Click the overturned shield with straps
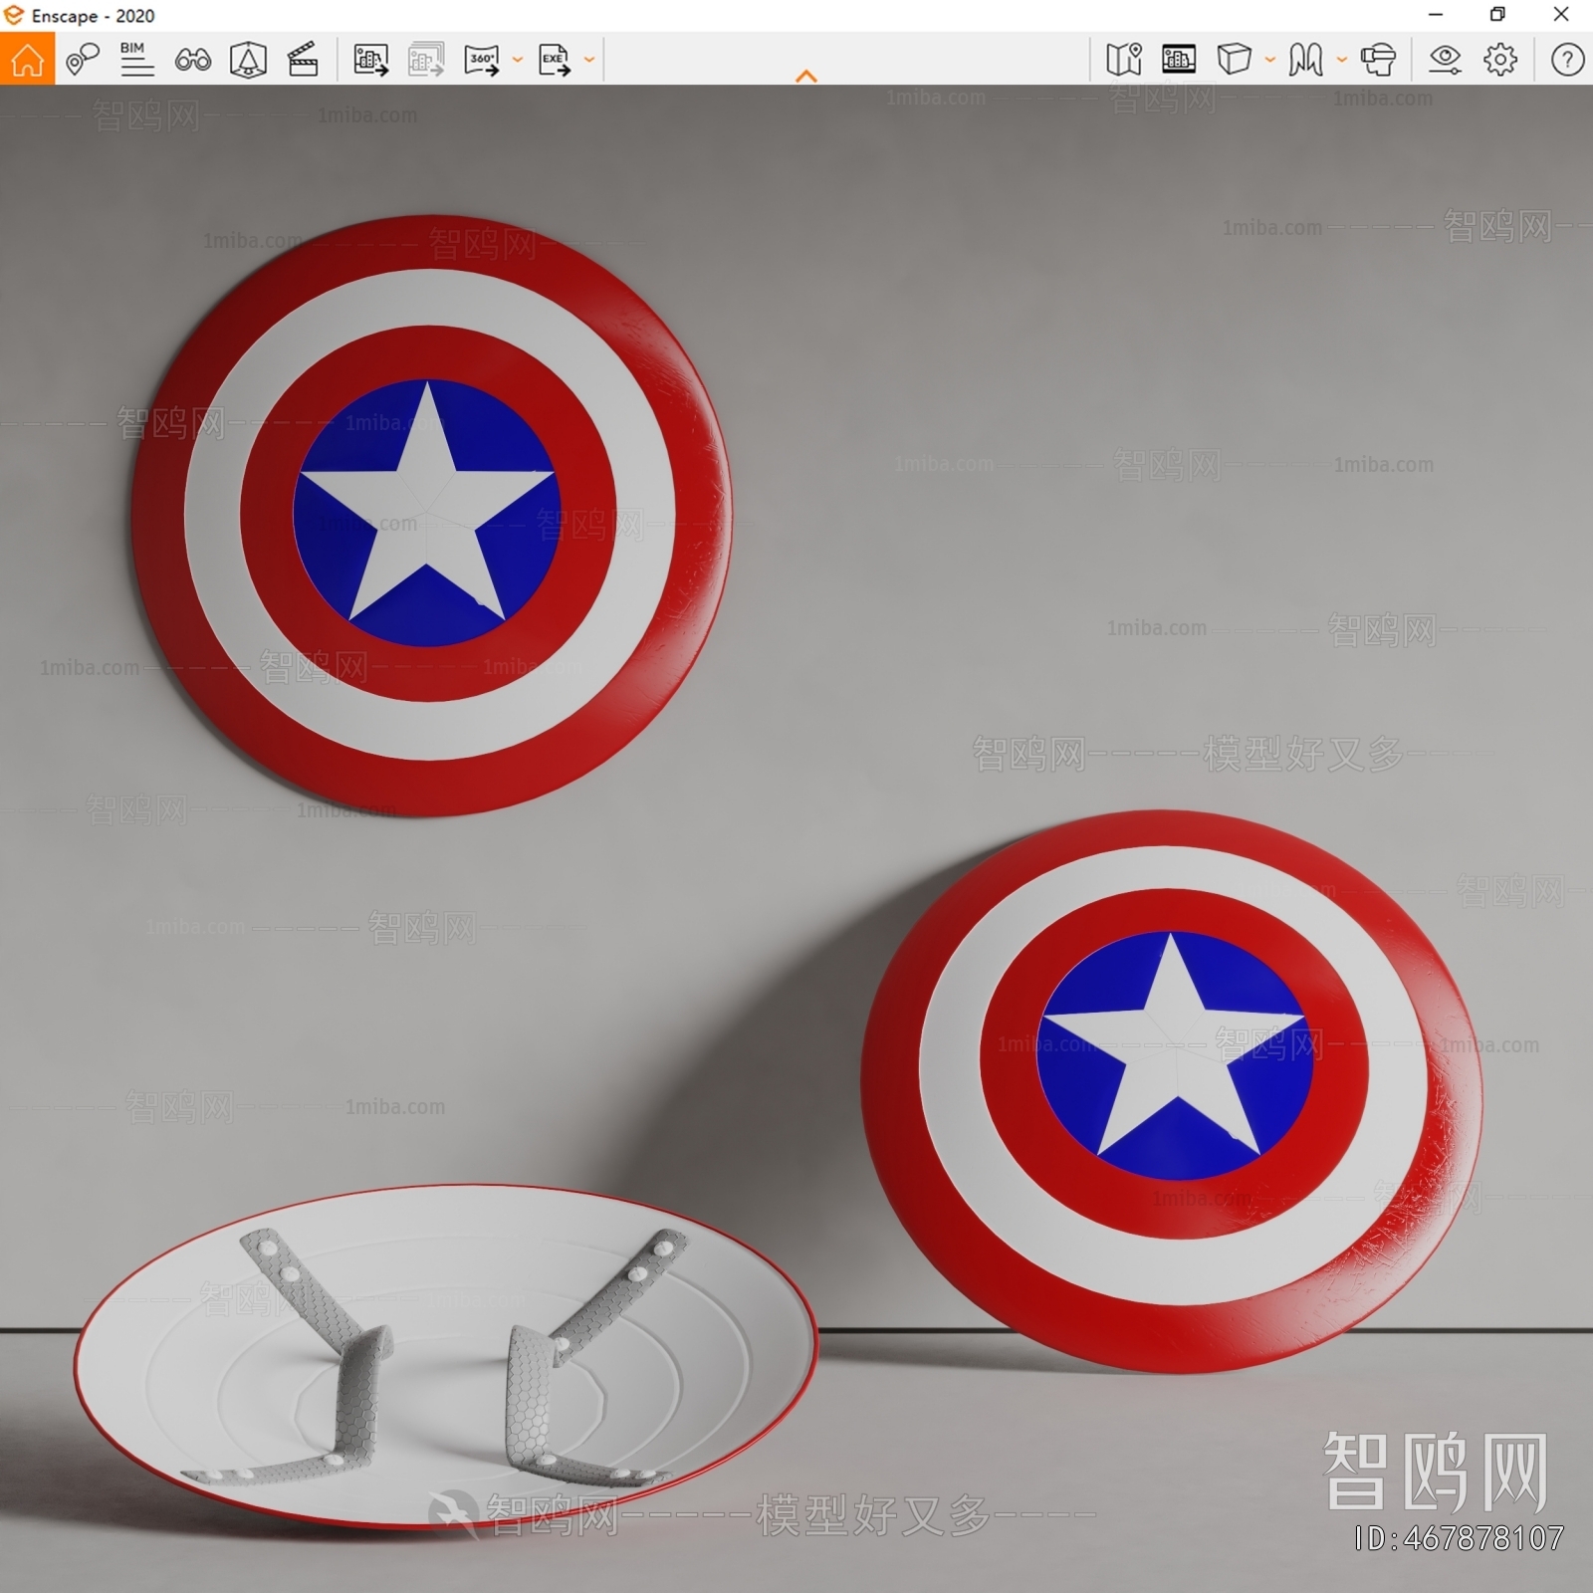The image size is (1593, 1593). pyautogui.click(x=446, y=1356)
